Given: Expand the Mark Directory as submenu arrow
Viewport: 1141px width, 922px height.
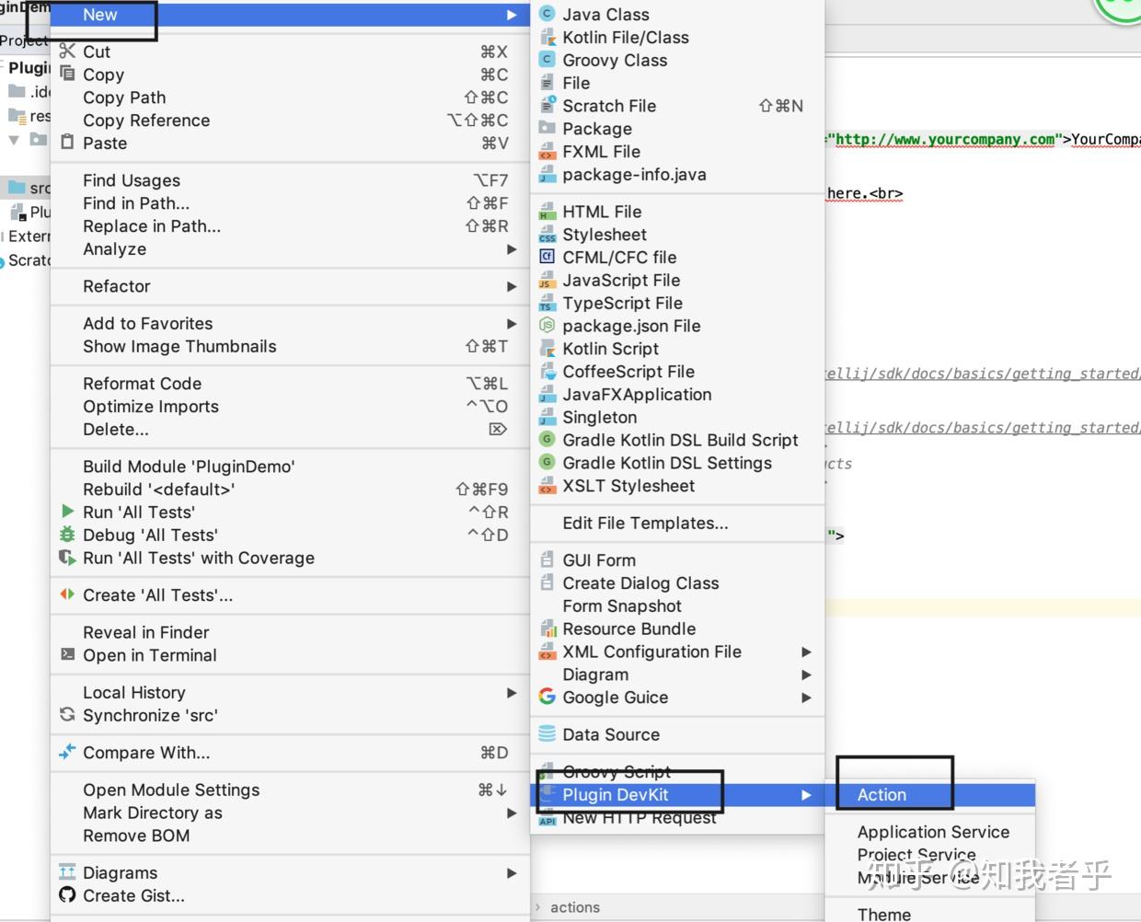Looking at the screenshot, I should [x=512, y=813].
